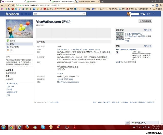This screenshot has height=135, width=163.
Task: Launch Firefox from the taskbar
Action: click(x=27, y=127)
